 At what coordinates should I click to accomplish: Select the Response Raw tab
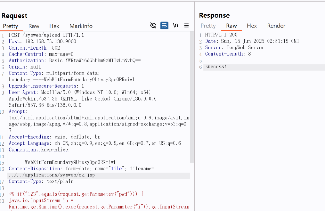coord(231,26)
